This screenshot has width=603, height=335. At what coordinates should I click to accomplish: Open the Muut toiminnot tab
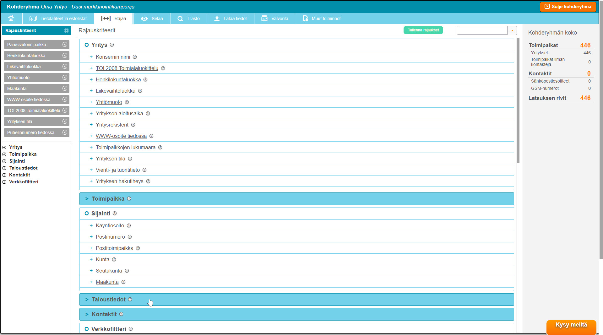pos(322,19)
